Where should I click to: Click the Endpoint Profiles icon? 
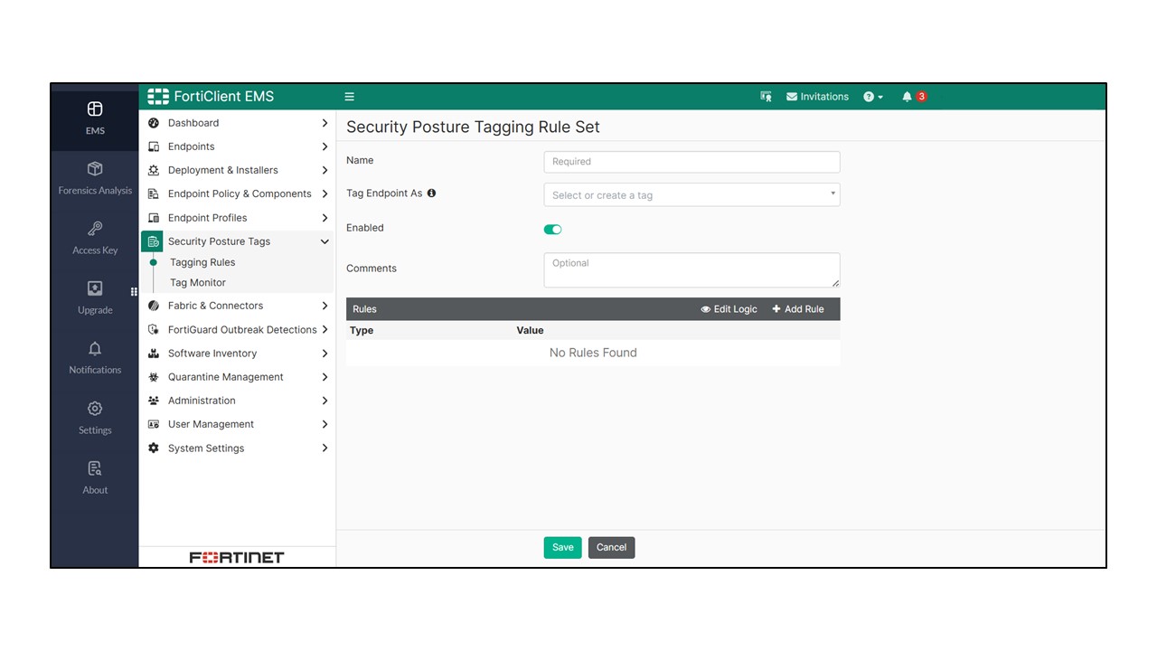point(154,218)
